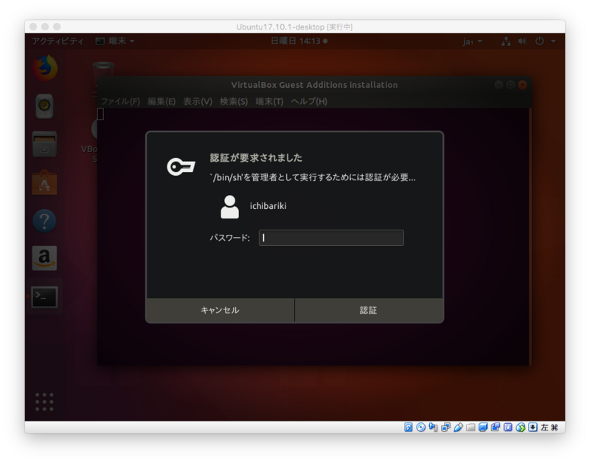Open the Trash icon on desktop
The width and height of the screenshot is (590, 463).
tap(103, 71)
